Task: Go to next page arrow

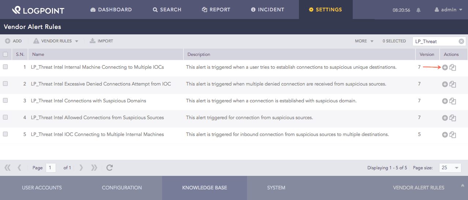Action: [x=81, y=167]
